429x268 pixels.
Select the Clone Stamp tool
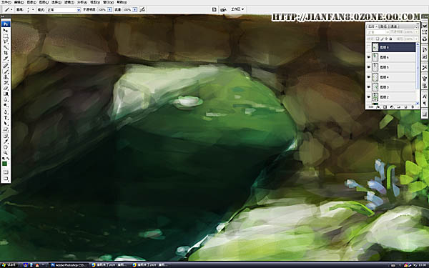6,77
